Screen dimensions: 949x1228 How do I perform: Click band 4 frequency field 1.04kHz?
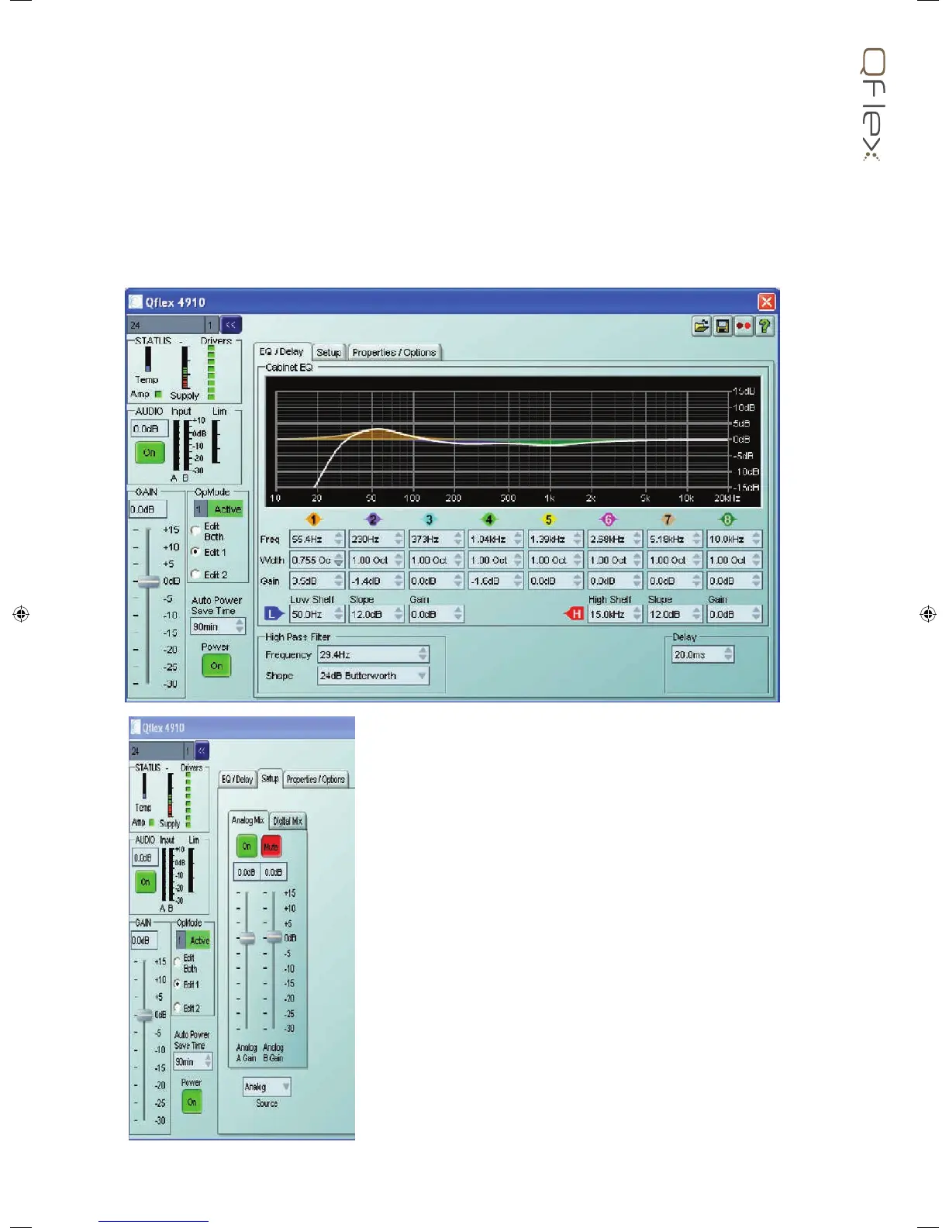[496, 539]
